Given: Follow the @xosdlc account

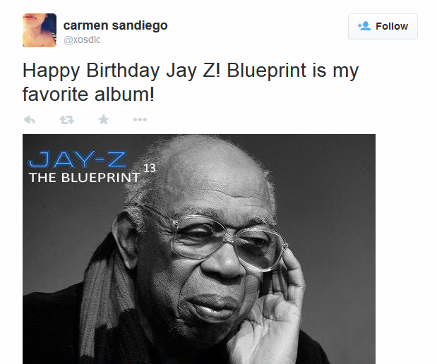Looking at the screenshot, I should click(383, 27).
